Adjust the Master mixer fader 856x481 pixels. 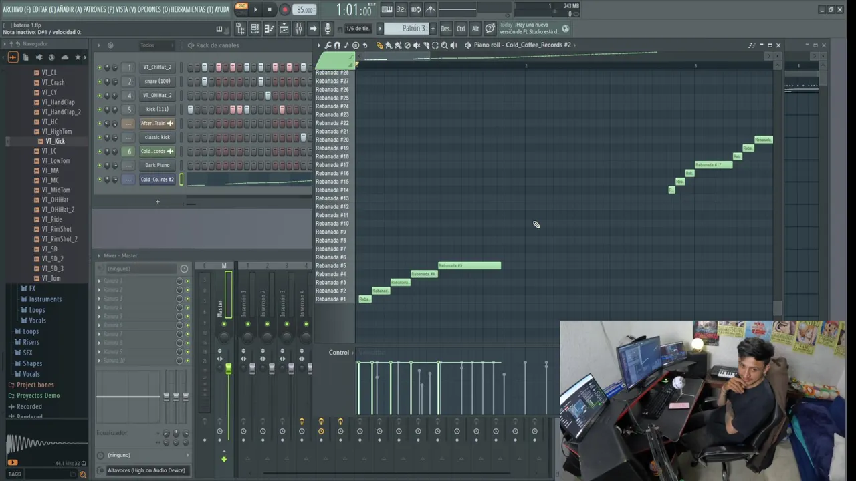click(x=228, y=369)
